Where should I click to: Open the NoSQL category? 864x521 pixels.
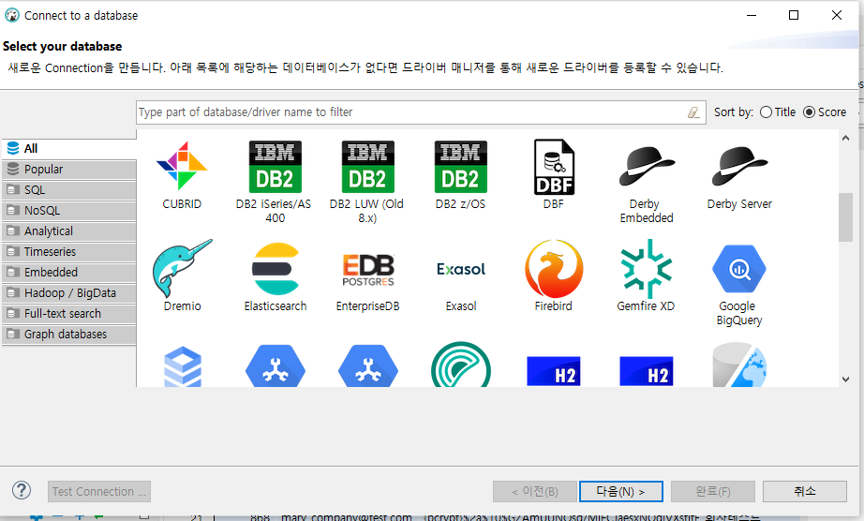[69, 211]
